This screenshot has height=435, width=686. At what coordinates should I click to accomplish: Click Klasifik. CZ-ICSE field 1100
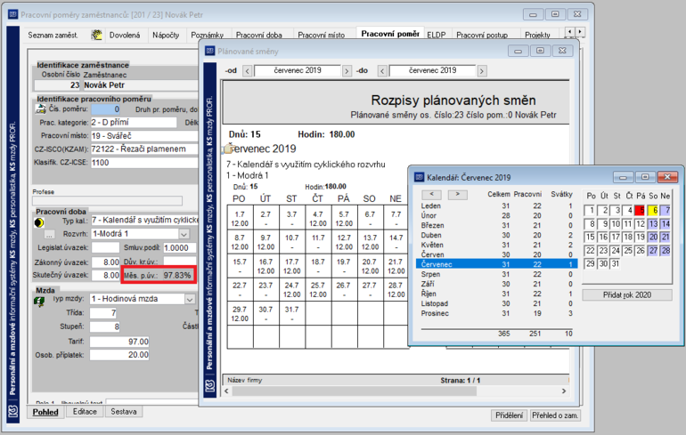pos(144,163)
